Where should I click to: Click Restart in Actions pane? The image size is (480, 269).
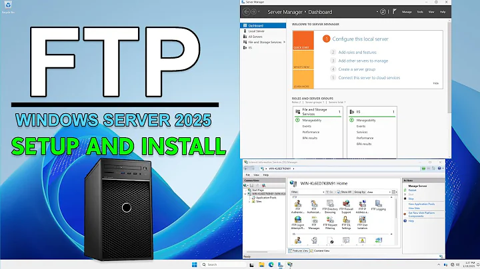pyautogui.click(x=413, y=190)
